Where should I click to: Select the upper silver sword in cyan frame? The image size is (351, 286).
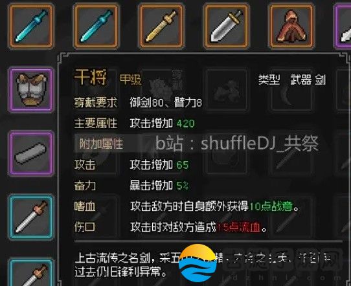(31, 217)
